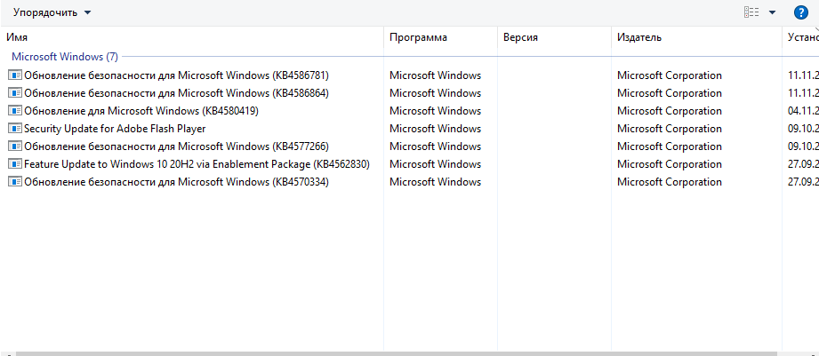Open the blue help icon
Viewport: 819px width, 356px height.
[800, 12]
